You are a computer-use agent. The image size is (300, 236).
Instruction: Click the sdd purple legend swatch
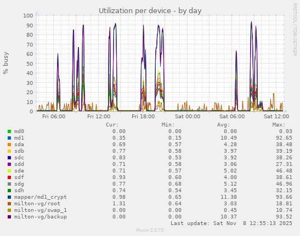coord(9,164)
